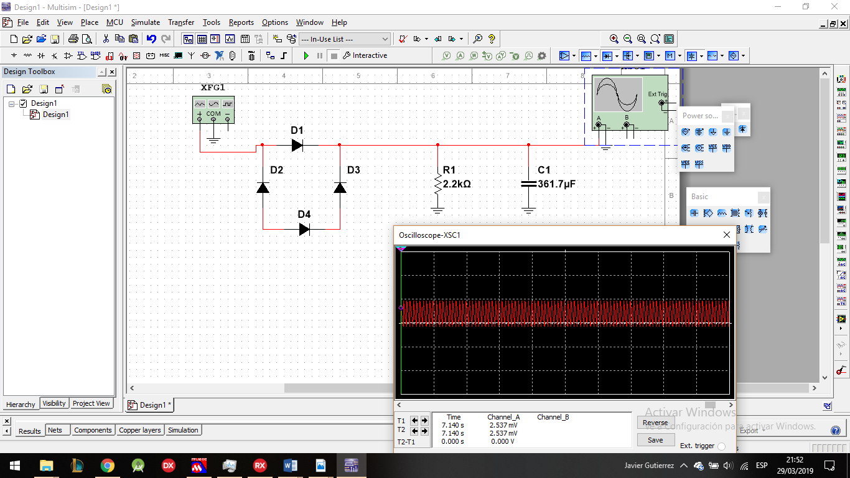Zoom in on the schematic
The image size is (850, 478).
coord(614,39)
